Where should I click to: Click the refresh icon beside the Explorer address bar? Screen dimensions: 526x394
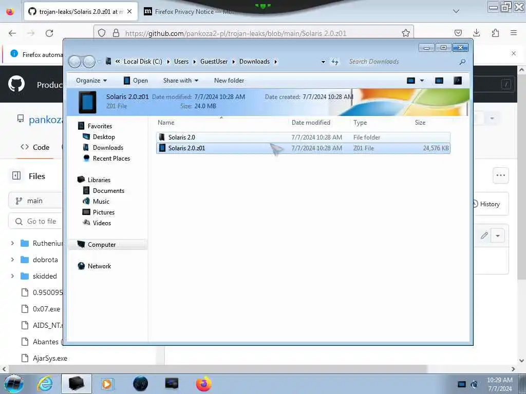(335, 62)
